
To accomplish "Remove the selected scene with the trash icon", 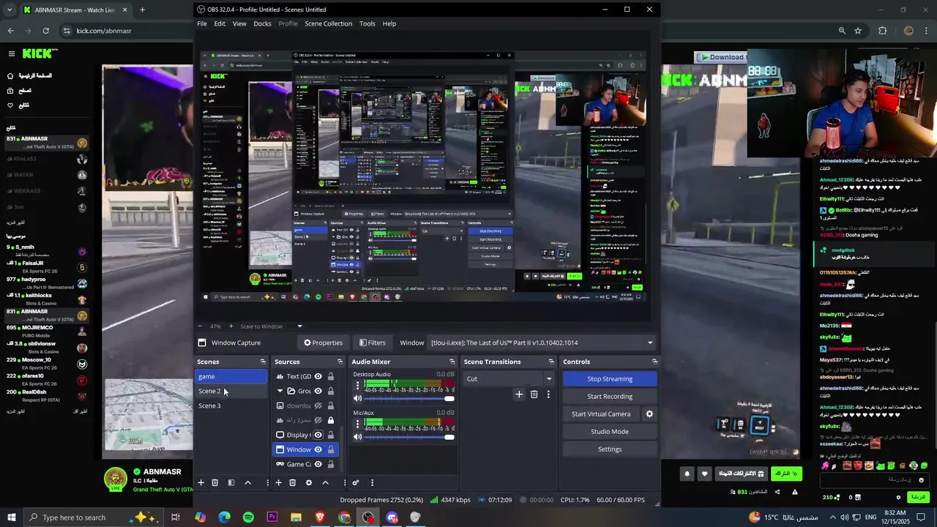I will coord(214,482).
